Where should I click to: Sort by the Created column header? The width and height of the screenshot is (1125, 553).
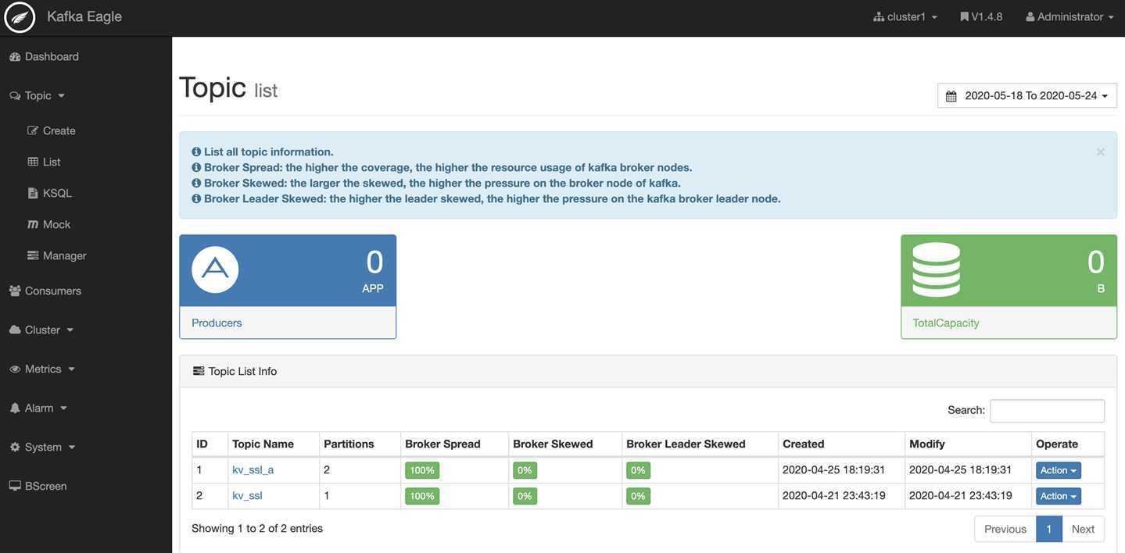pos(841,444)
